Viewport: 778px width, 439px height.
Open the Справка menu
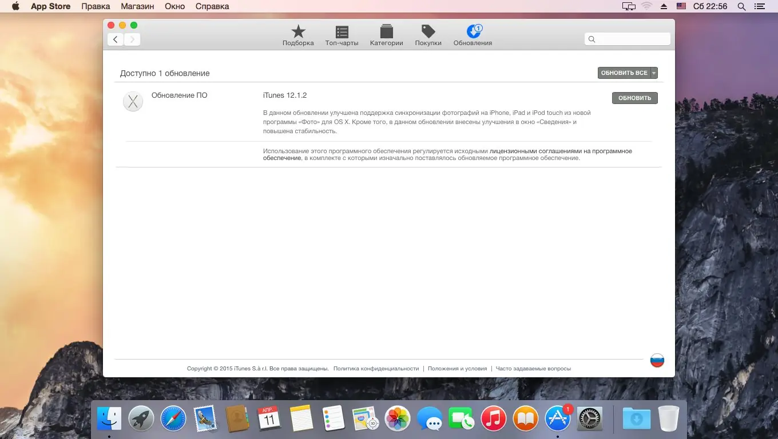[212, 6]
